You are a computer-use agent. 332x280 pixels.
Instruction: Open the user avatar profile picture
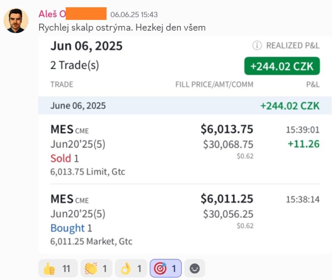pos(16,21)
